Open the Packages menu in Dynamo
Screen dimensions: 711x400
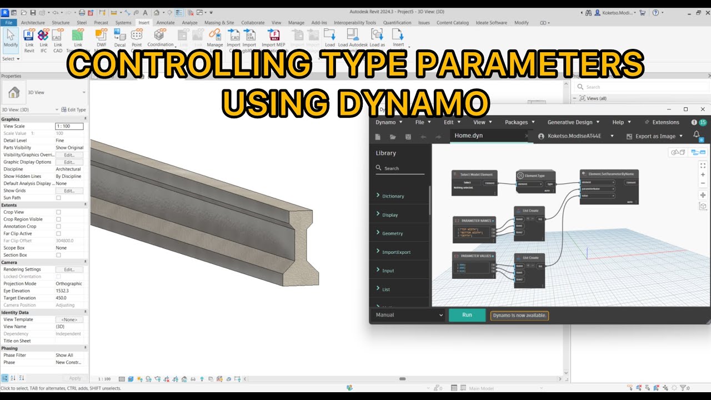(x=520, y=122)
